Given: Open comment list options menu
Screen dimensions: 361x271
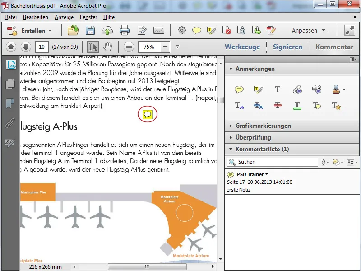Looking at the screenshot, I should coord(352,162).
